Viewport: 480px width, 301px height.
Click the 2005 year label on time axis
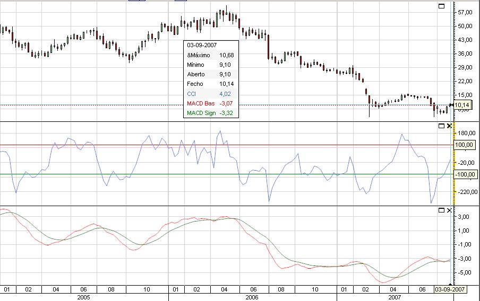click(84, 297)
